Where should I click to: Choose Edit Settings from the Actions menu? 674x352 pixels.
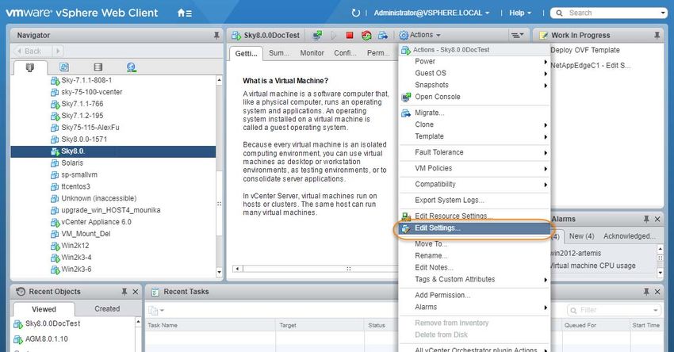[x=437, y=228]
